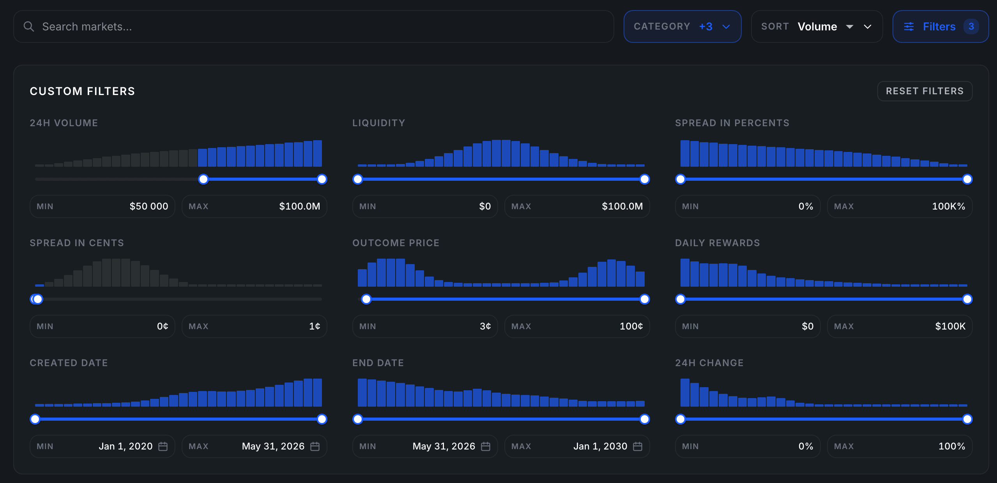Screen dimensions: 997x483
Task: Select Liquidity maximum slider handle
Action: (645, 179)
